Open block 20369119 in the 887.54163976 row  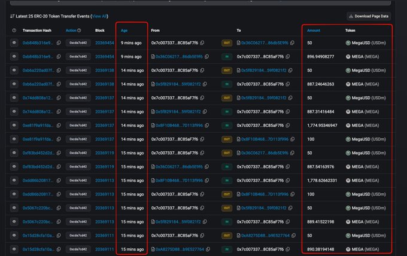(x=105, y=166)
